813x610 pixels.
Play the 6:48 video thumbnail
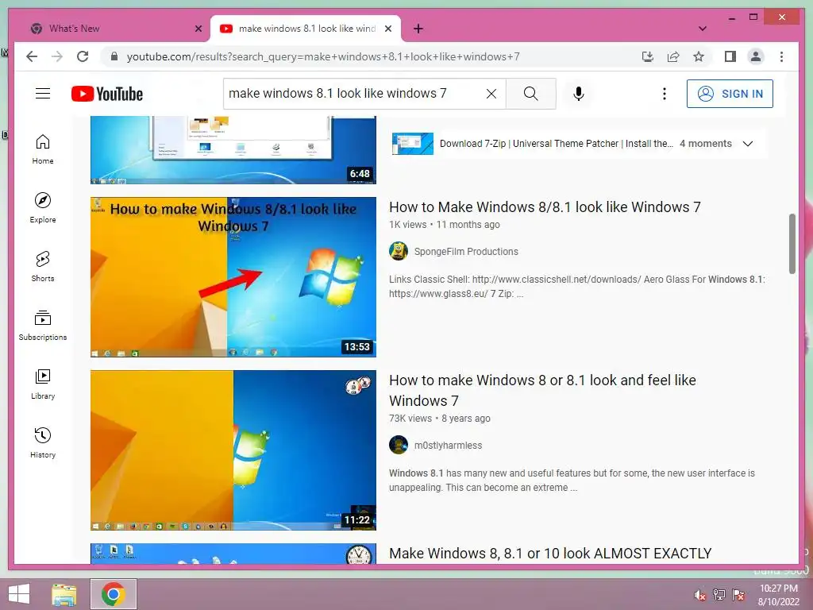click(233, 150)
